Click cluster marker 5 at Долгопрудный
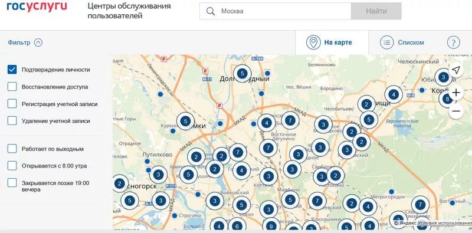472x233 pixels. pos(242,73)
